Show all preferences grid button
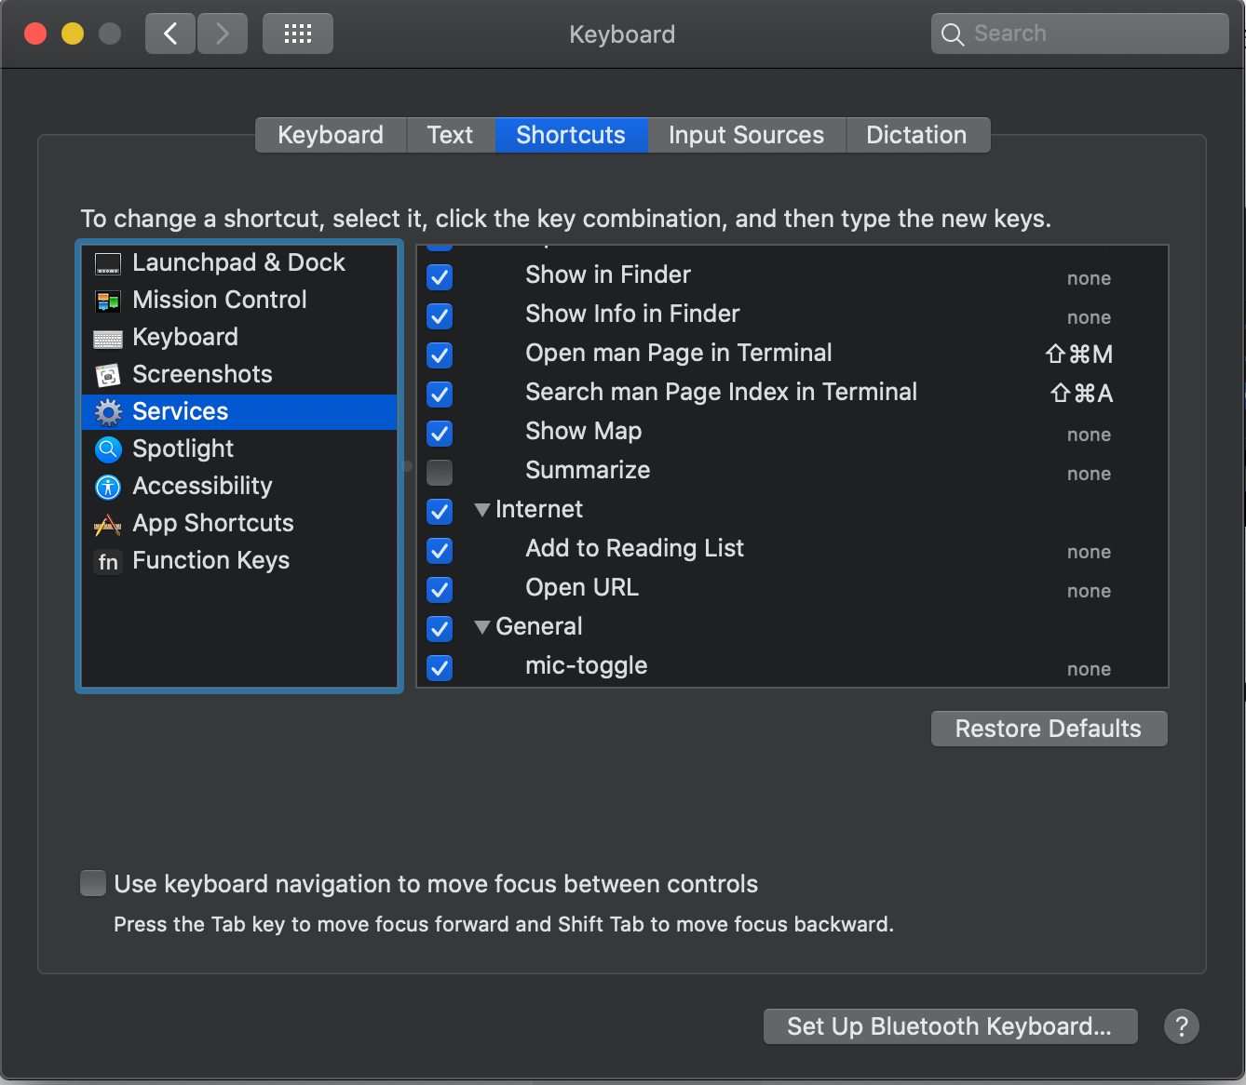The height and width of the screenshot is (1085, 1246). pos(298,34)
